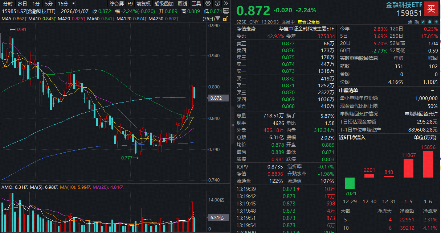
Task: Click the pencil edit icon below 159851
Action: click(423, 22)
